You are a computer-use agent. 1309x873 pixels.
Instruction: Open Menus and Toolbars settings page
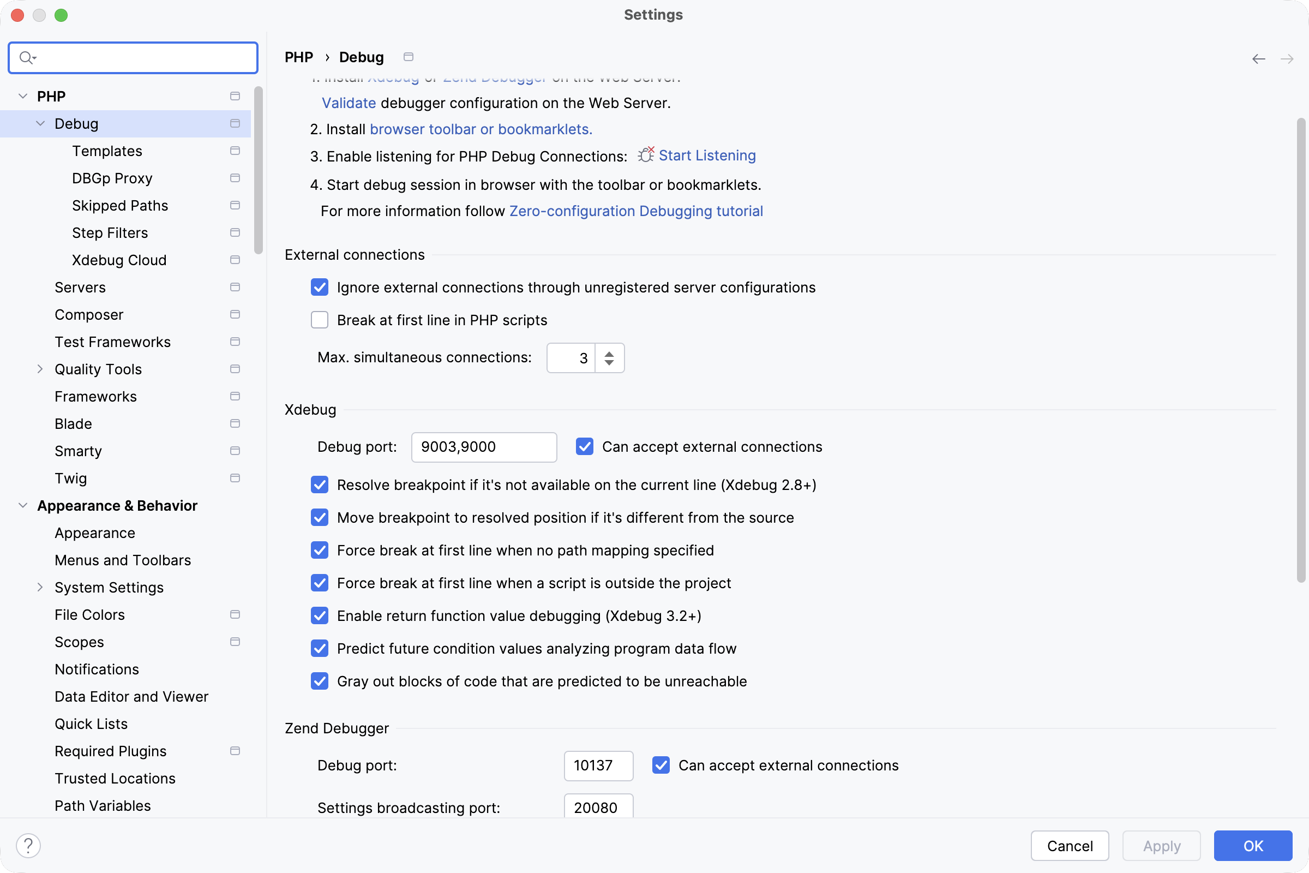pyautogui.click(x=122, y=560)
